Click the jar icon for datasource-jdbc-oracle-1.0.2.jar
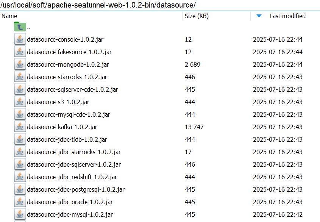This screenshot has width=320, height=222. click(x=20, y=202)
